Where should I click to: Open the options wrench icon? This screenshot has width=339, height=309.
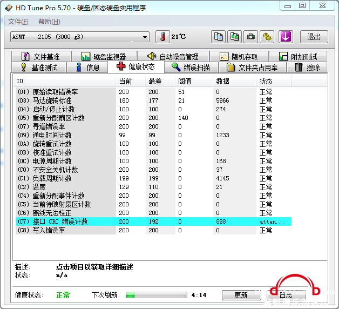tap(267, 37)
